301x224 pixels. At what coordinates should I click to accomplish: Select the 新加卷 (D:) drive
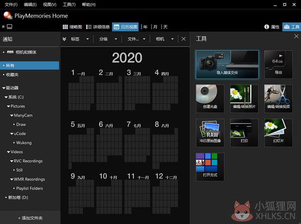18,197
